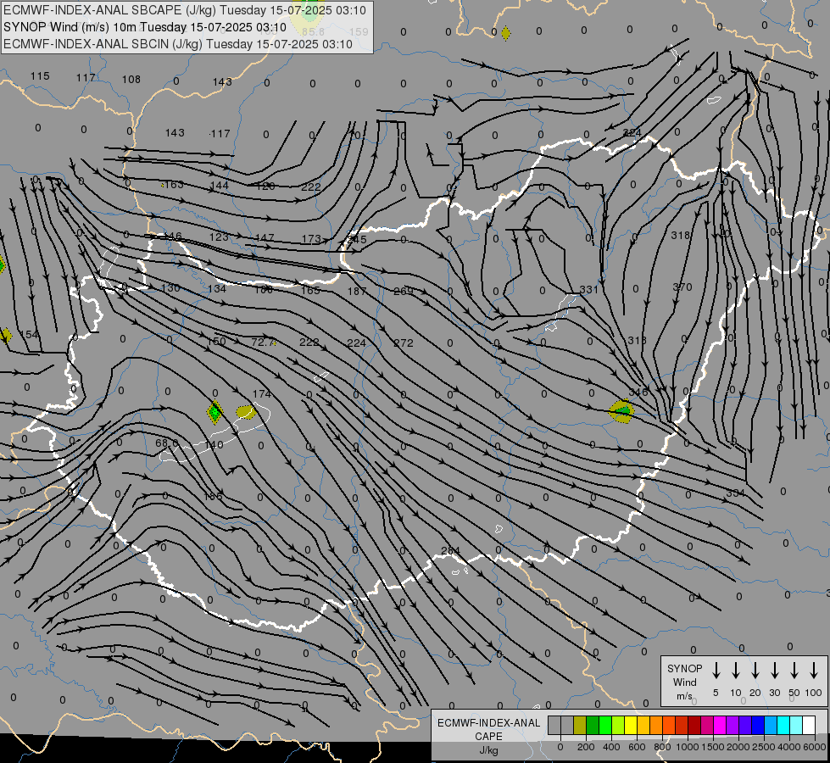
Task: Click the map value 370
Action: pos(682,287)
